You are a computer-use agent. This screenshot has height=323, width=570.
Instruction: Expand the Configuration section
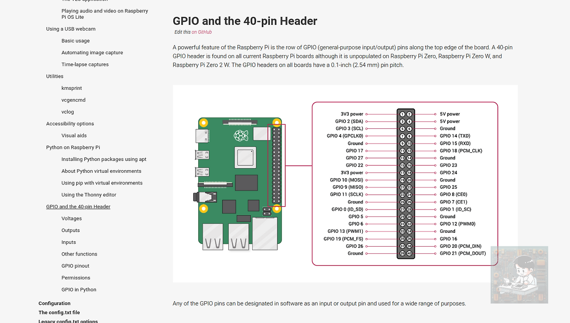point(54,303)
